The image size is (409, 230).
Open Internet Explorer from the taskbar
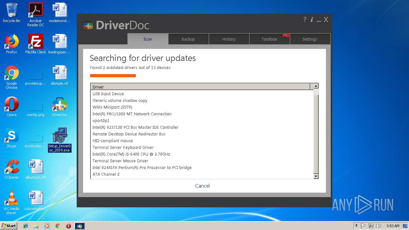tap(26, 226)
